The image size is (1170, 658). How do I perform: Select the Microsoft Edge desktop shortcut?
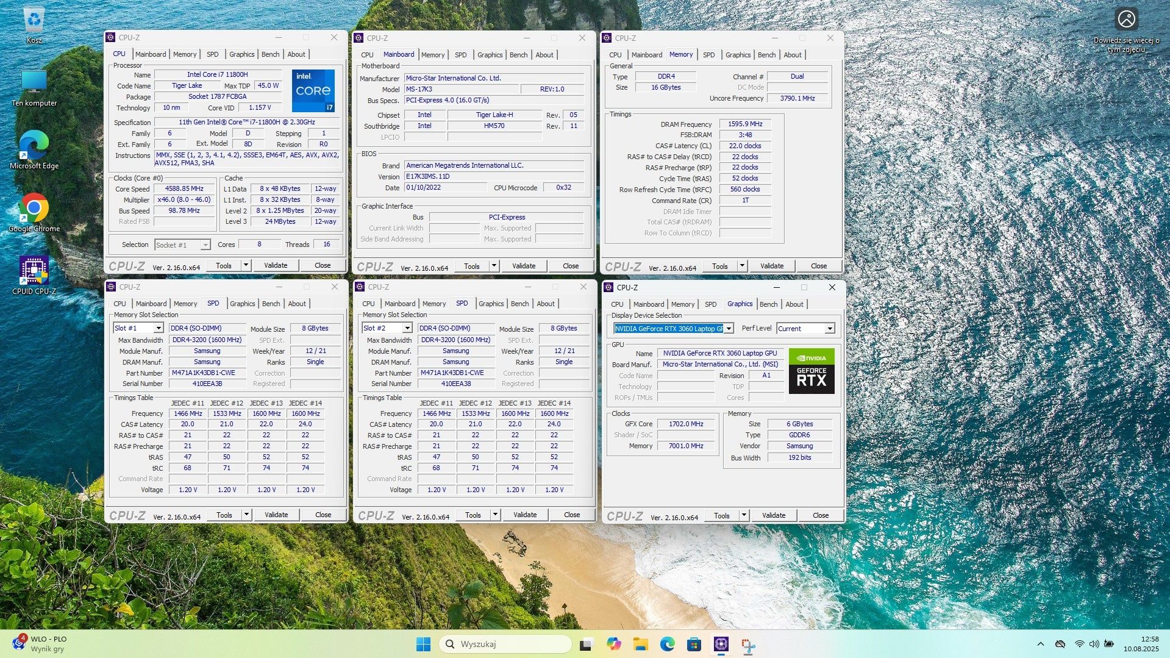(34, 149)
